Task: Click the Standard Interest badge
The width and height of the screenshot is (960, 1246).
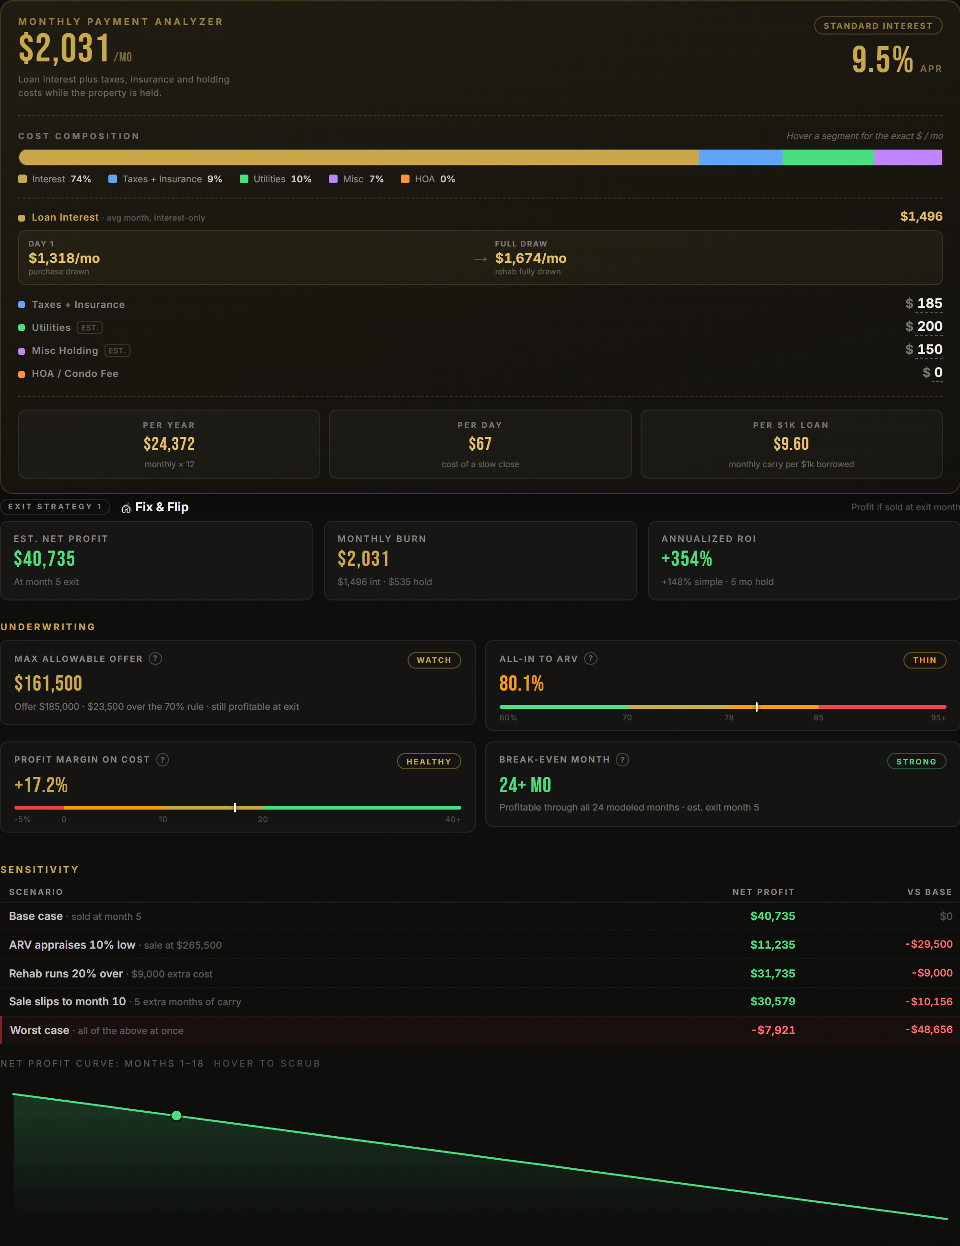Action: pyautogui.click(x=878, y=26)
